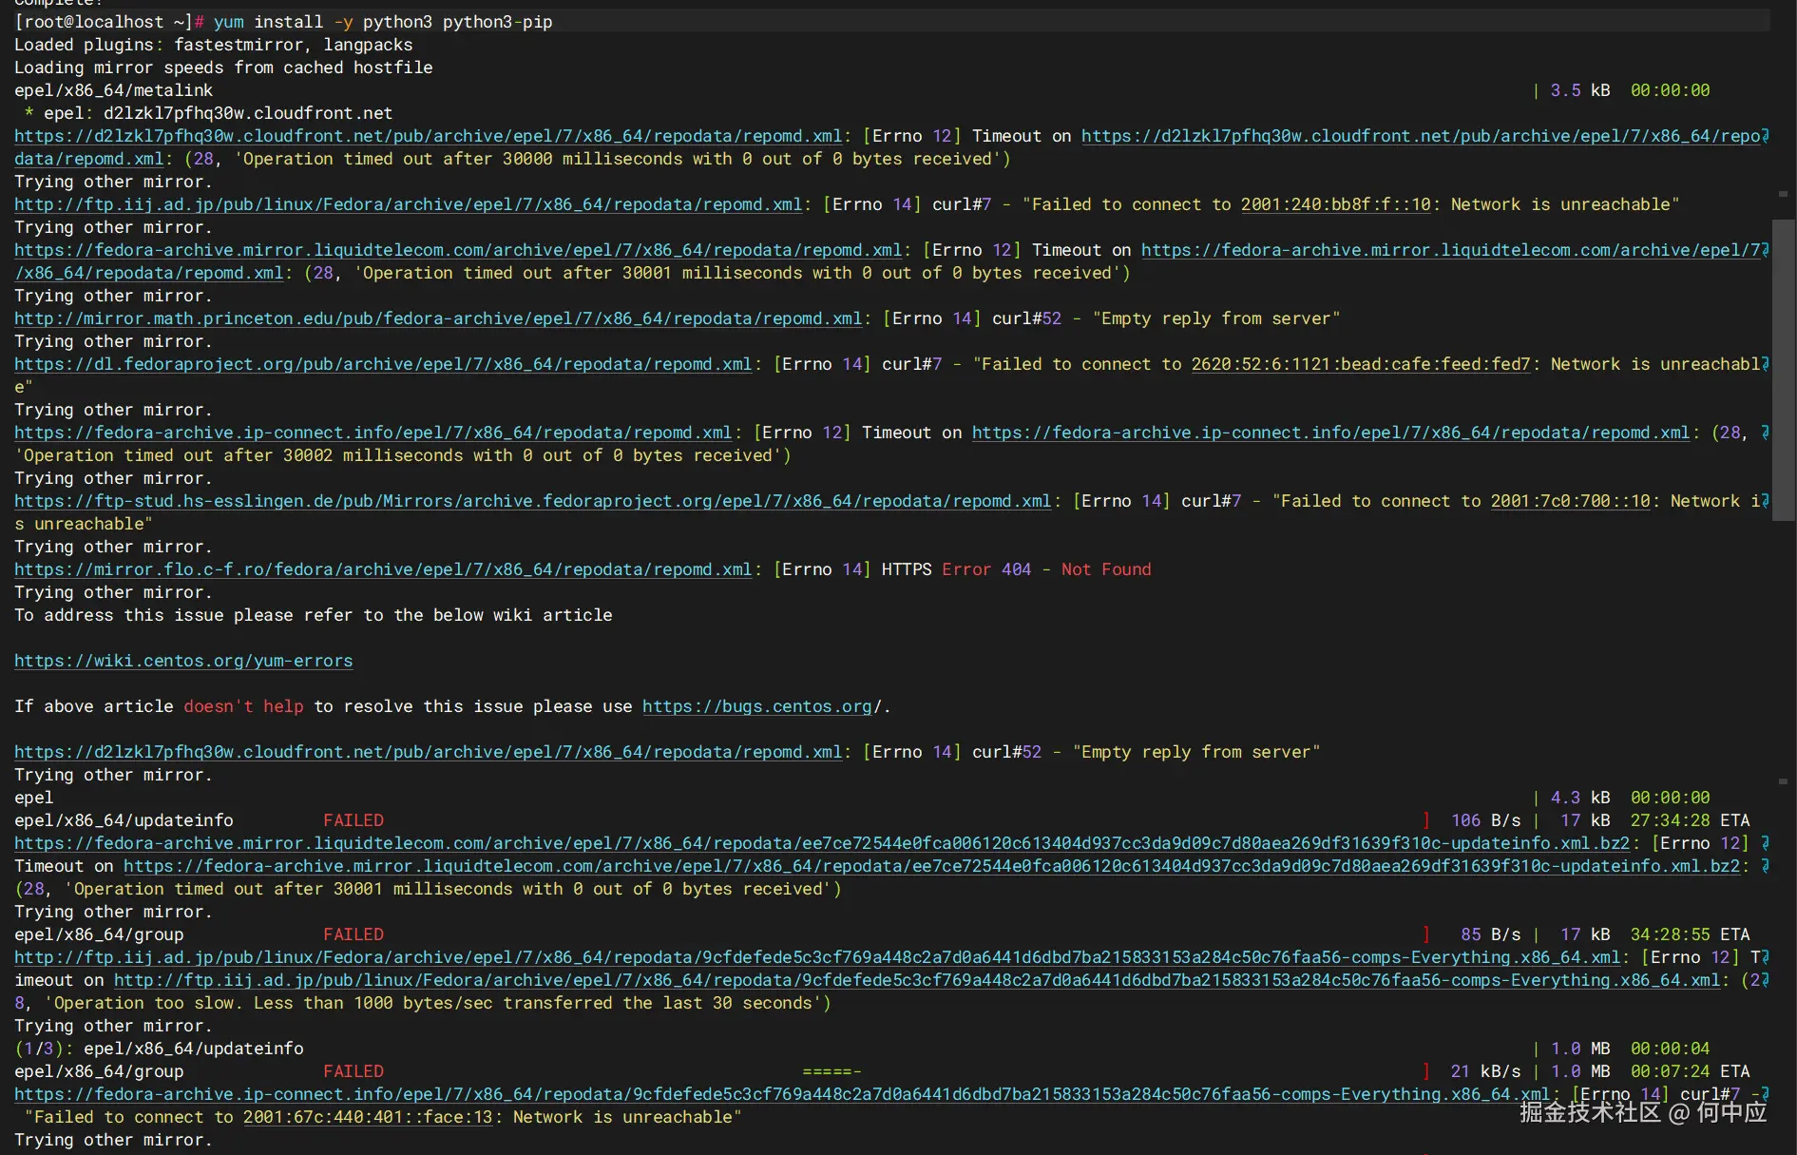Open liquidtelecom updateinfo.xml.bz2 link before 'Errno 12'

(x=822, y=843)
